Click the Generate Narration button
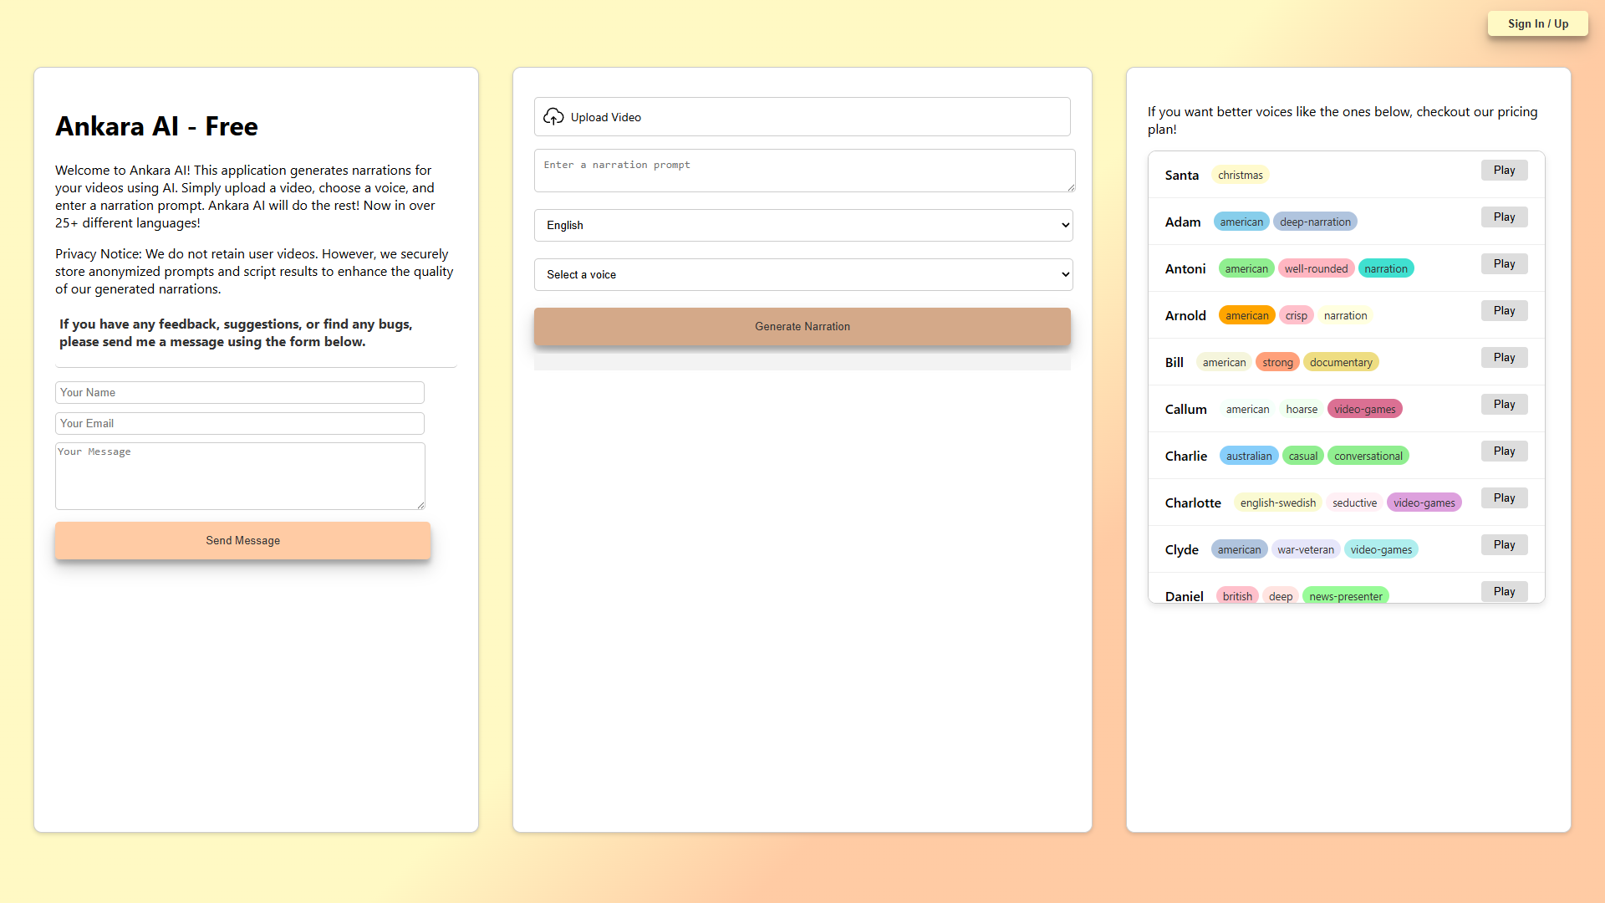Image resolution: width=1605 pixels, height=903 pixels. [x=802, y=327]
